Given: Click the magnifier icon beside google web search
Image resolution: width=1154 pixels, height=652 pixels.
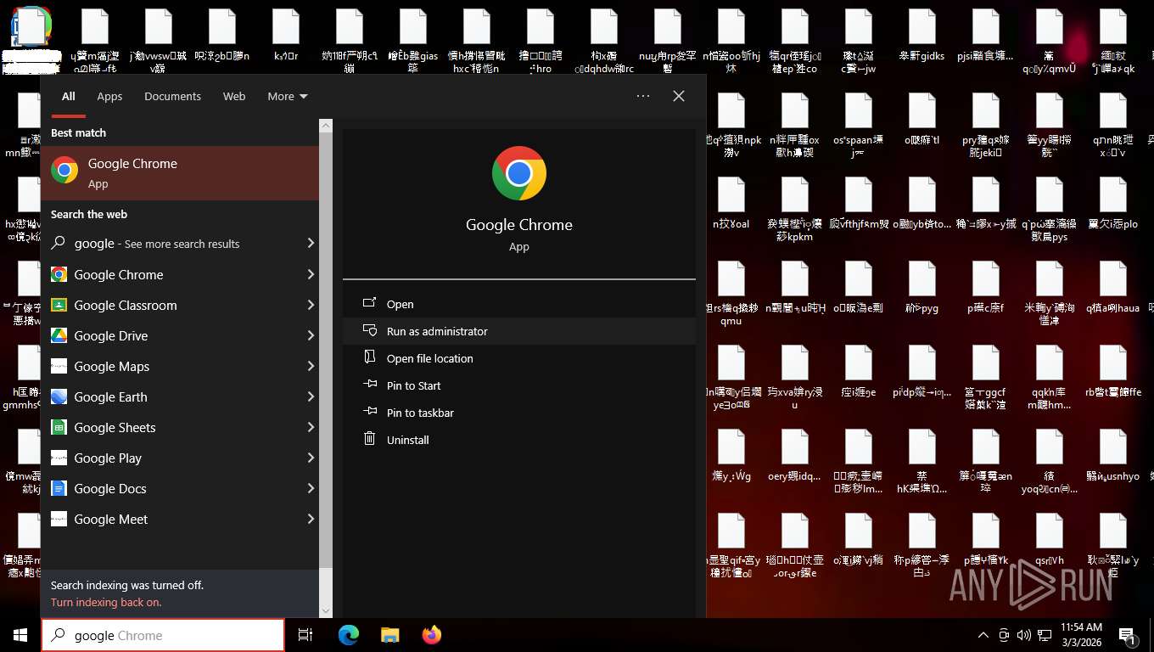Looking at the screenshot, I should tap(59, 244).
